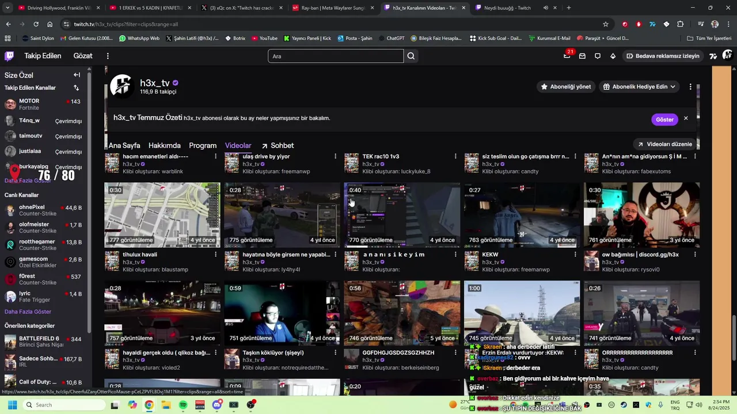
Task: Open Twitch notifications inbox with badge 21
Action: (567, 56)
